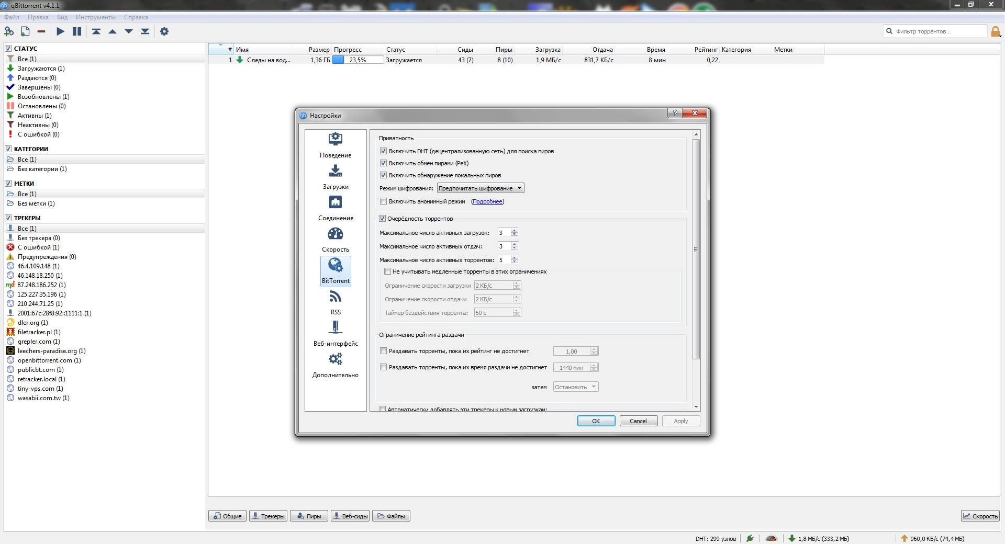Enable Включить анонимный режим checkbox
This screenshot has height=544, width=1005.
(x=383, y=201)
